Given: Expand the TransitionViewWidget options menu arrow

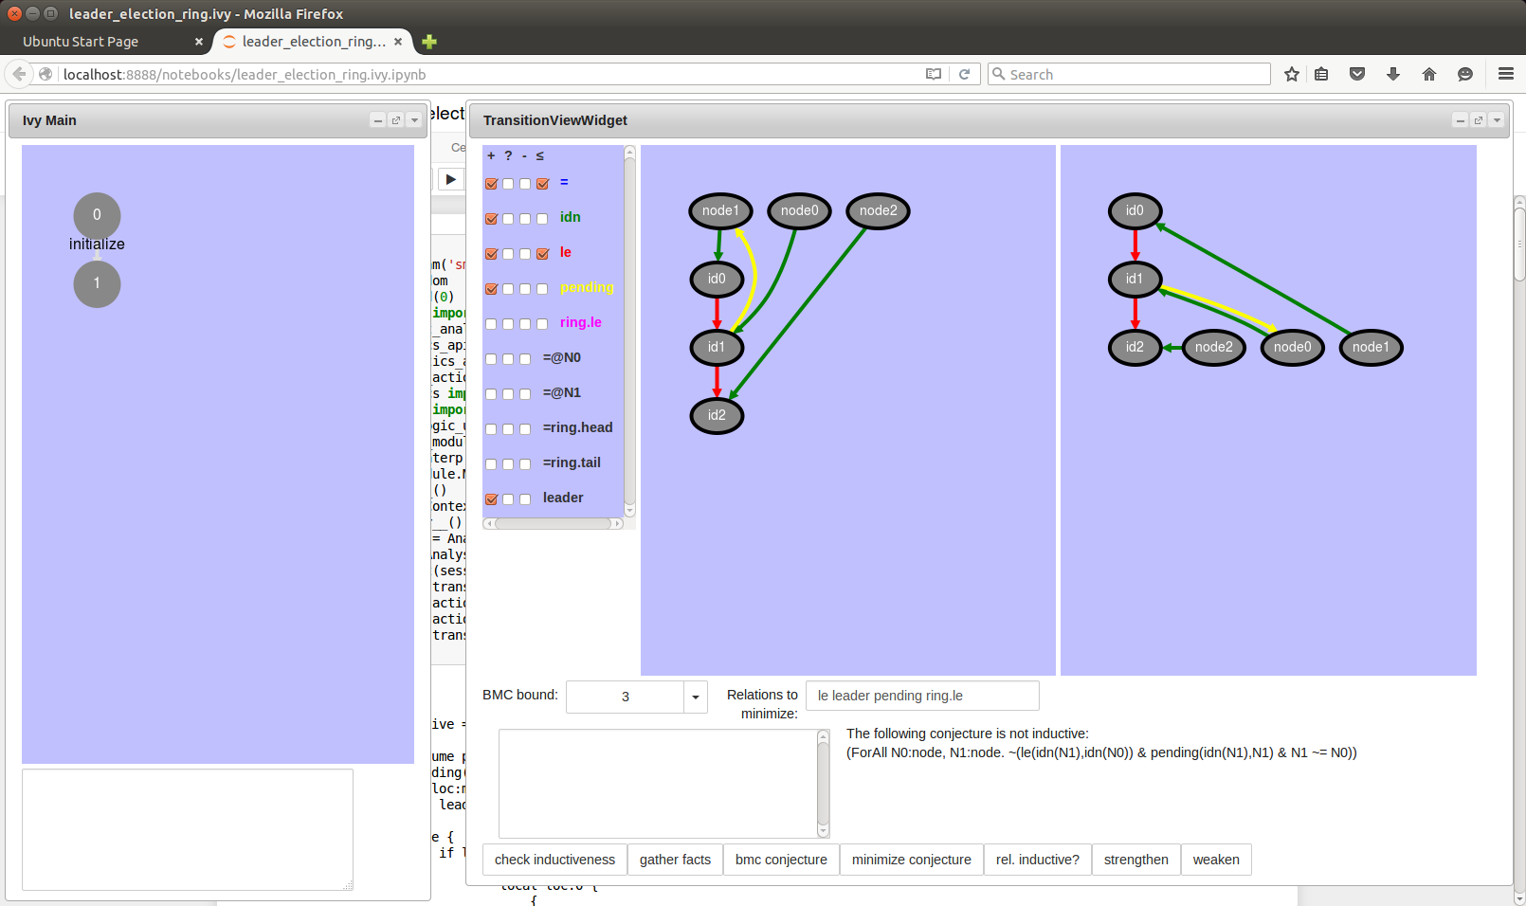Looking at the screenshot, I should (1497, 120).
